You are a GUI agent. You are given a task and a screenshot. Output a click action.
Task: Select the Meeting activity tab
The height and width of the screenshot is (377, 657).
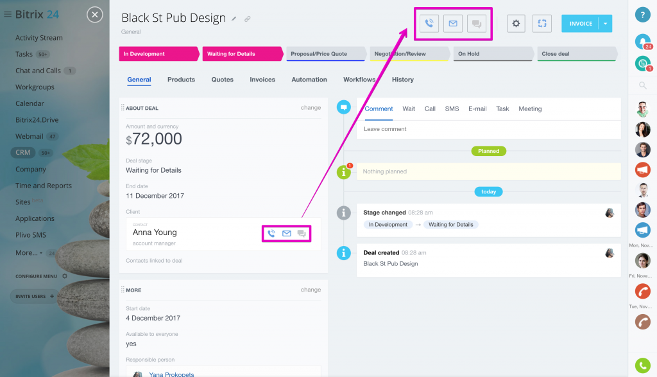530,109
